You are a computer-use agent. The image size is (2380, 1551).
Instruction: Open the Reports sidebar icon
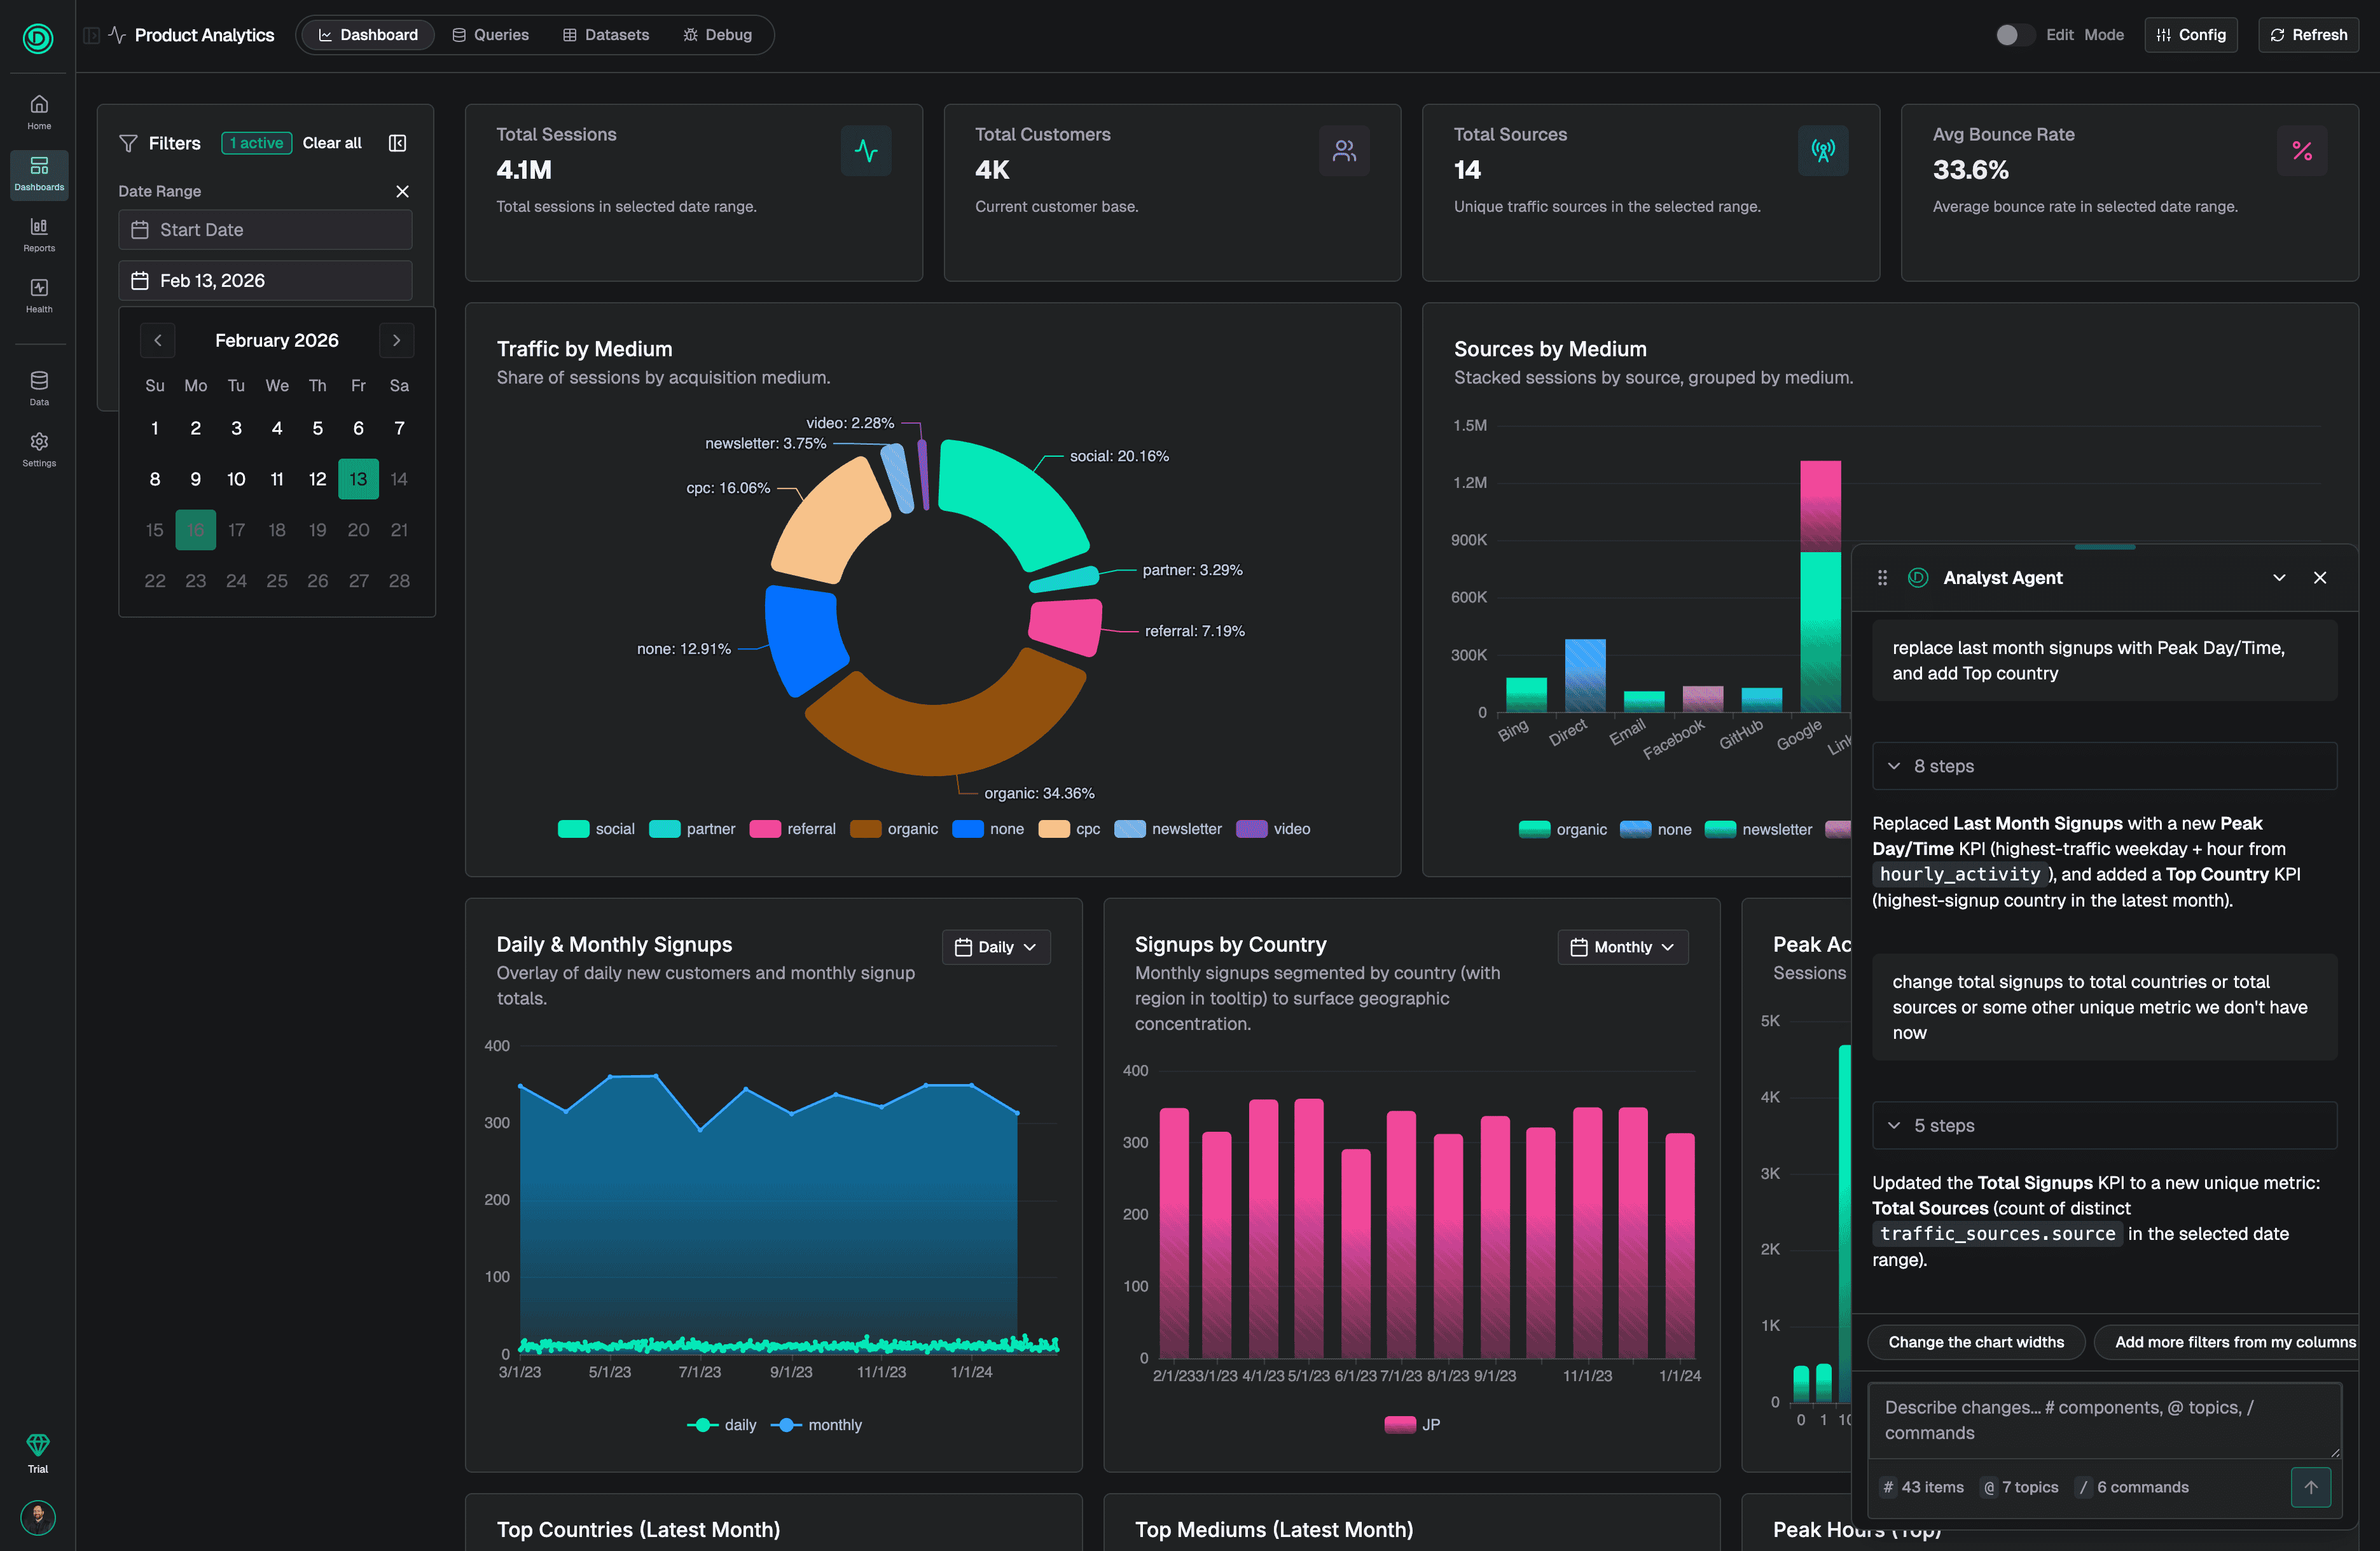click(x=39, y=233)
